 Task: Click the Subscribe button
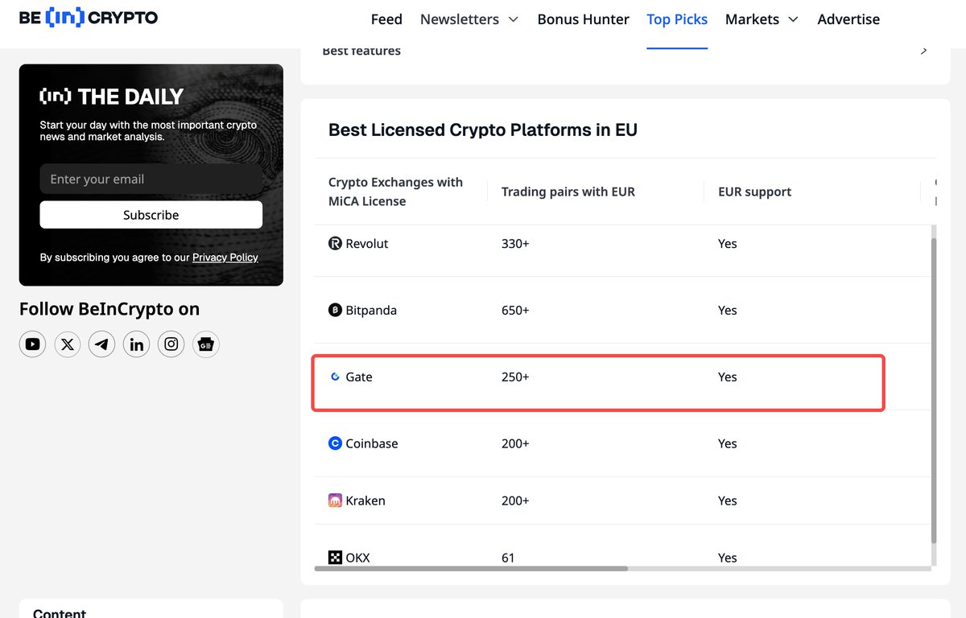[151, 215]
